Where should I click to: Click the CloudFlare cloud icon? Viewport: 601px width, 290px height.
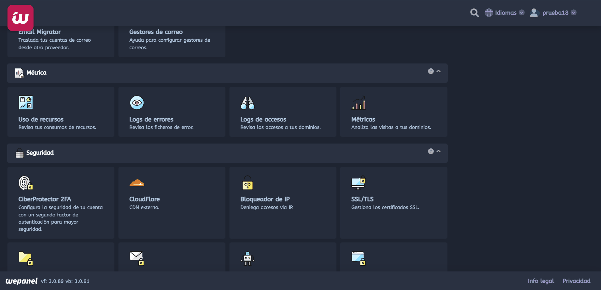click(137, 183)
